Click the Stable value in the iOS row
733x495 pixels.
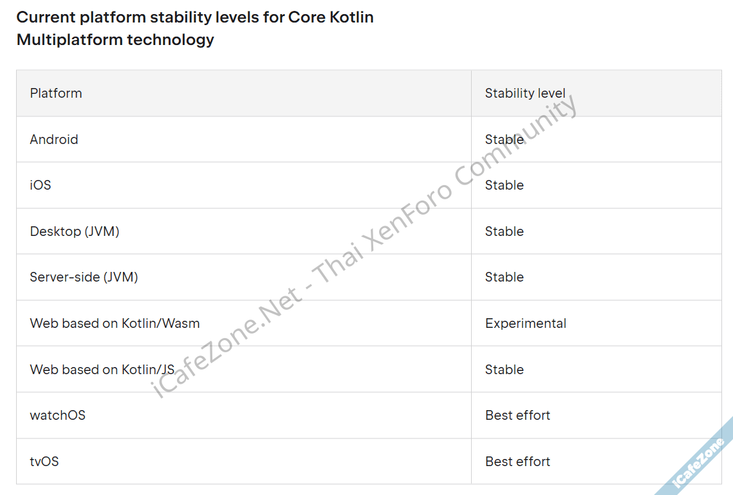pyautogui.click(x=505, y=185)
